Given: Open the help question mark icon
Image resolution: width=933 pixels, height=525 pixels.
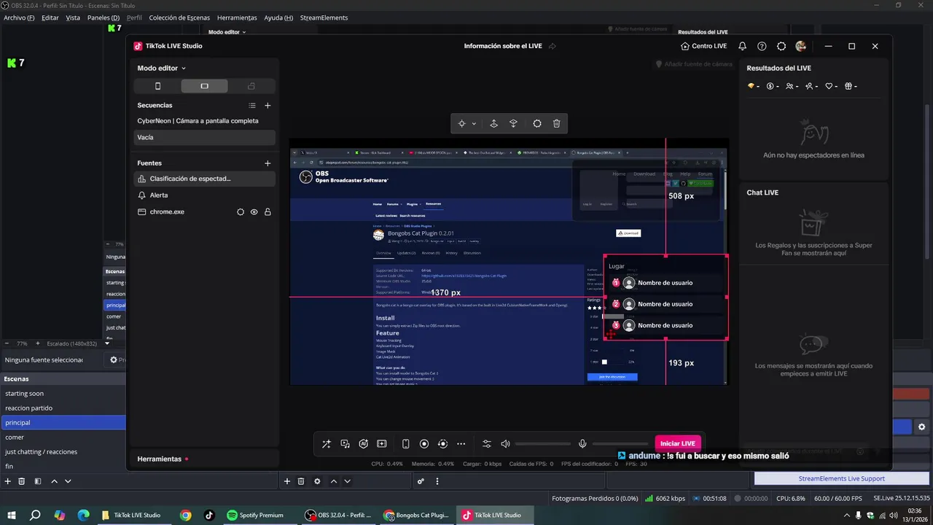Looking at the screenshot, I should point(762,46).
